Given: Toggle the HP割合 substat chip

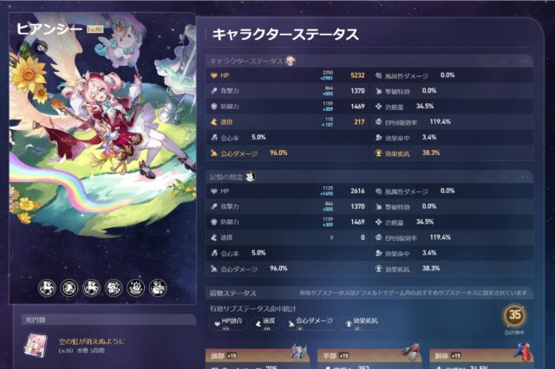Looking at the screenshot, I should pyautogui.click(x=228, y=323).
